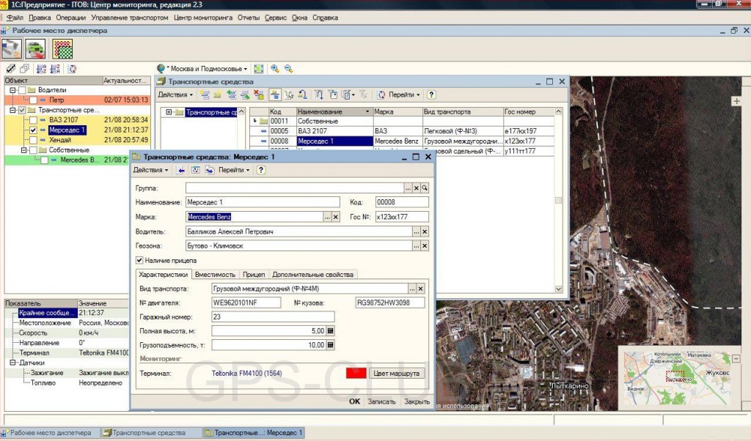
Task: Click the Записать button
Action: 381,401
